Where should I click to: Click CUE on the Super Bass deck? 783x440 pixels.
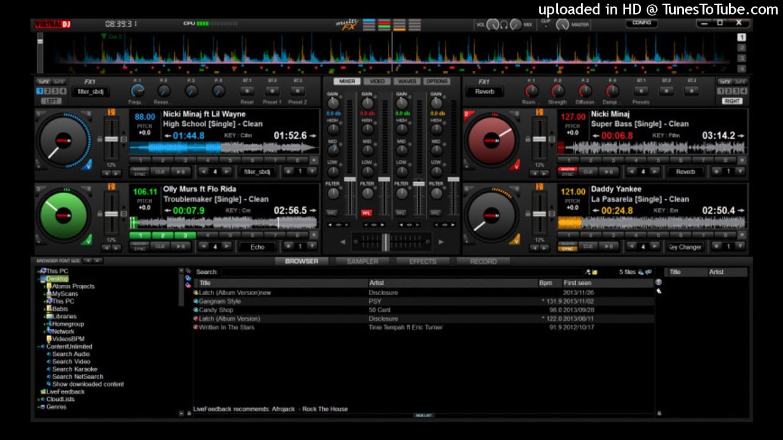point(588,172)
